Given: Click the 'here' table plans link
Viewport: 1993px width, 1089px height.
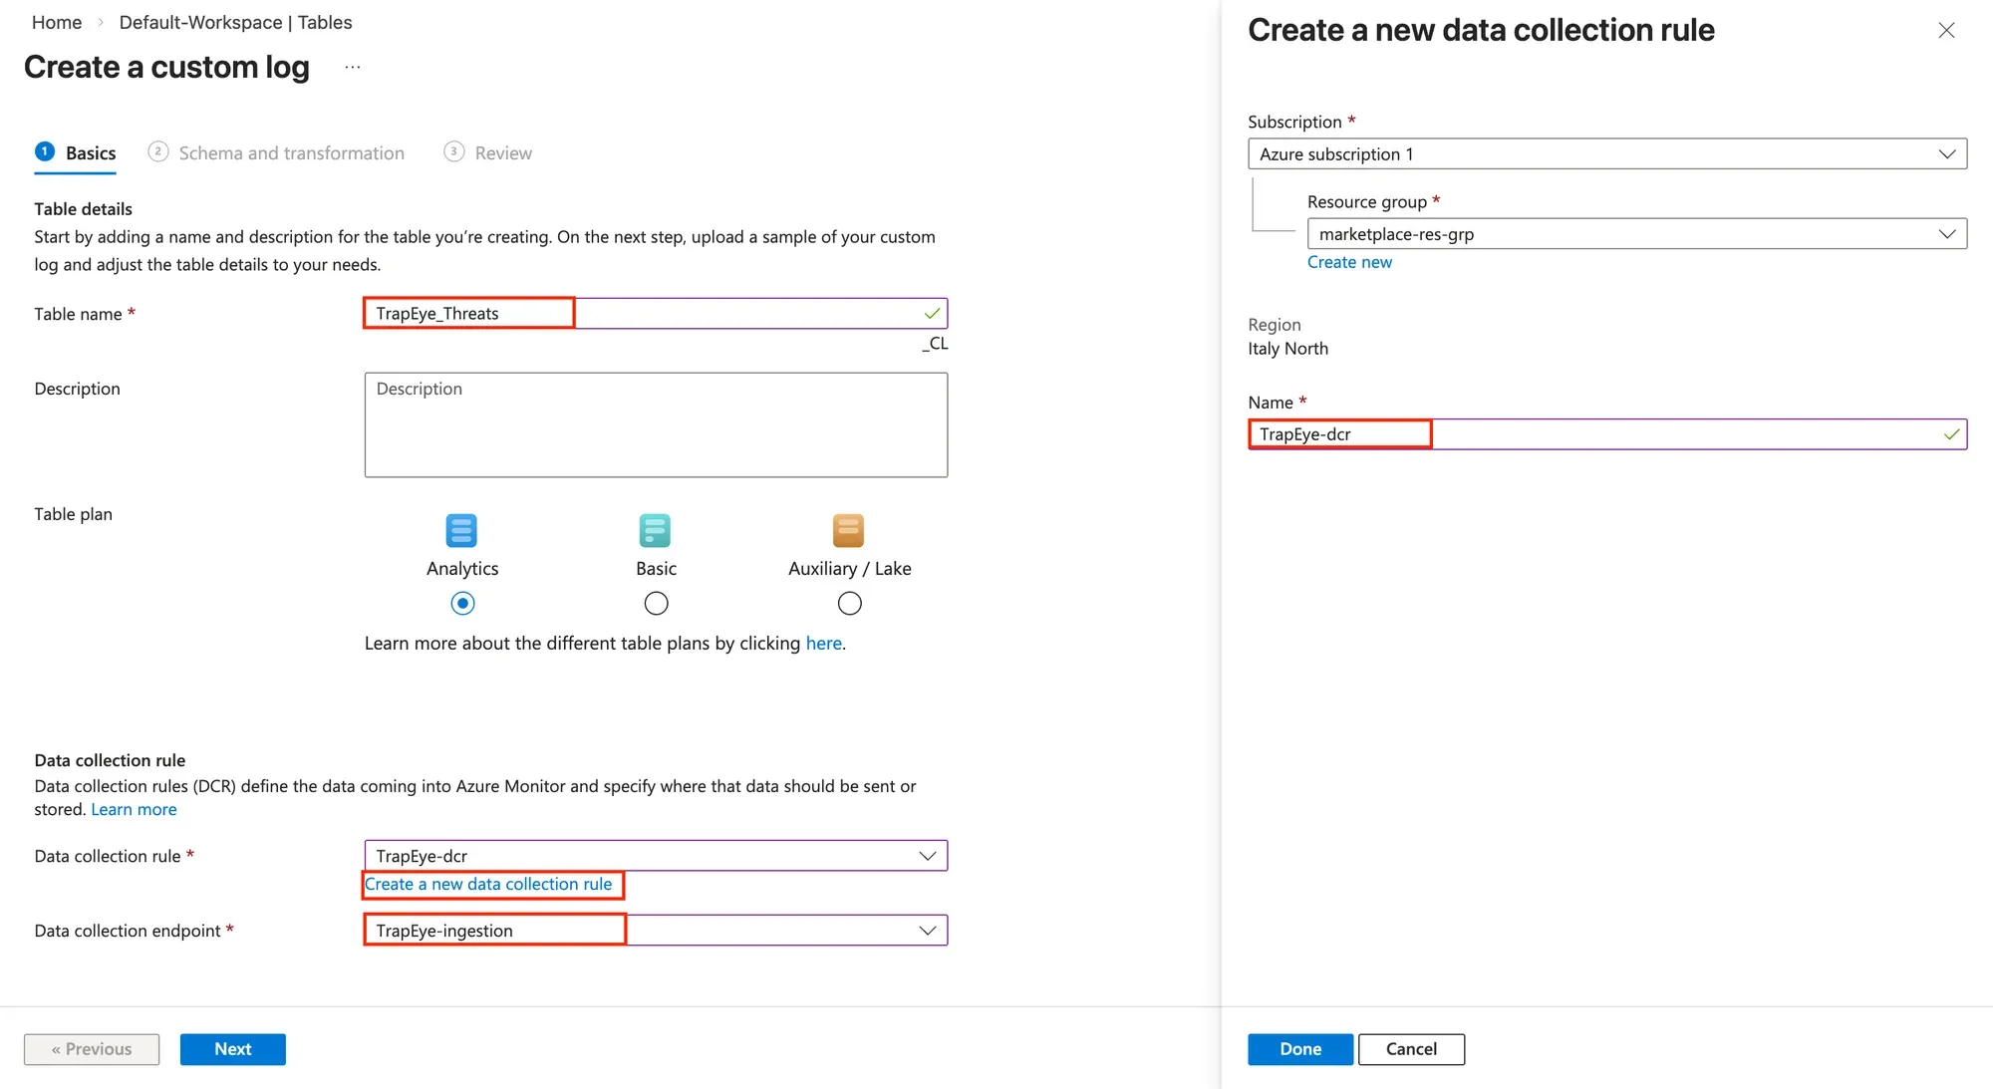Looking at the screenshot, I should (823, 643).
